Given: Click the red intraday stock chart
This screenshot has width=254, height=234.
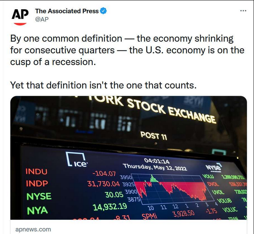Looking at the screenshot, I should coord(170,189).
